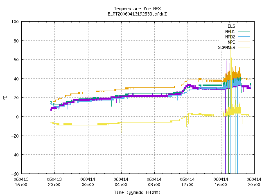Click the '°C' y-axis unit label

coord(5,98)
